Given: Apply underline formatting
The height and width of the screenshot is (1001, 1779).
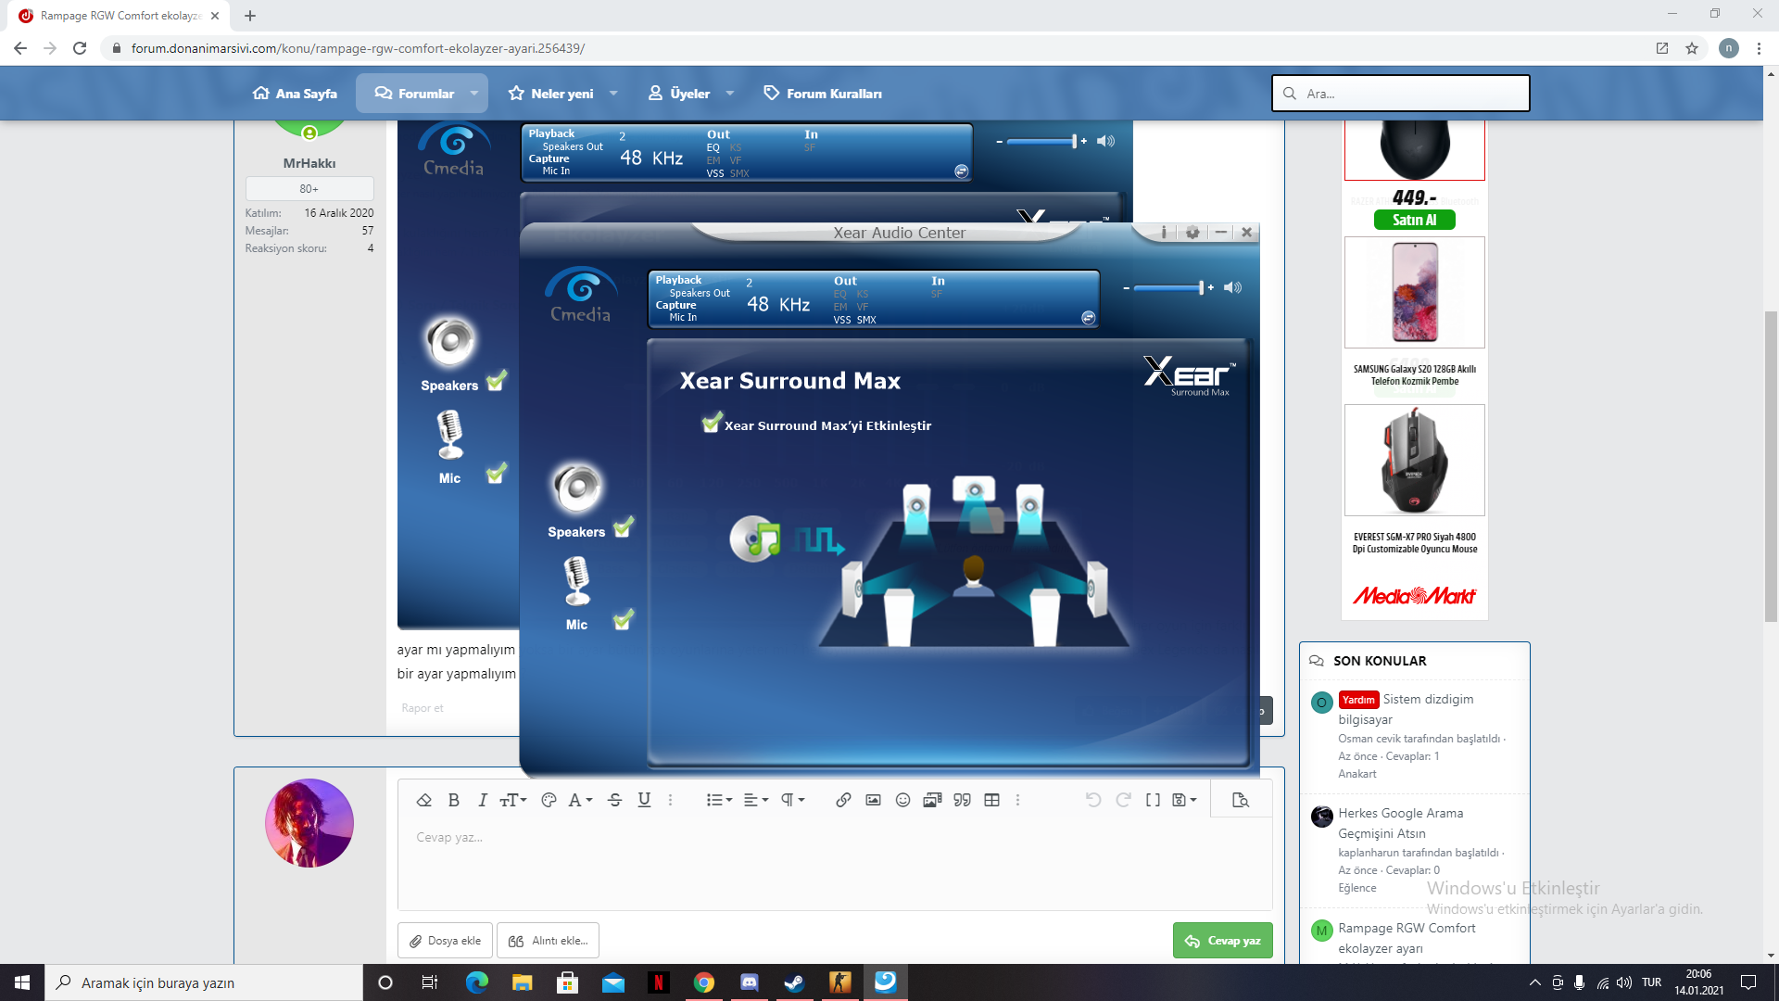Looking at the screenshot, I should 645,800.
